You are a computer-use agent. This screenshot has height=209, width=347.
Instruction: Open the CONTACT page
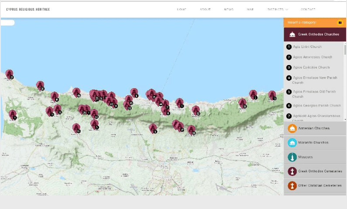[308, 10]
